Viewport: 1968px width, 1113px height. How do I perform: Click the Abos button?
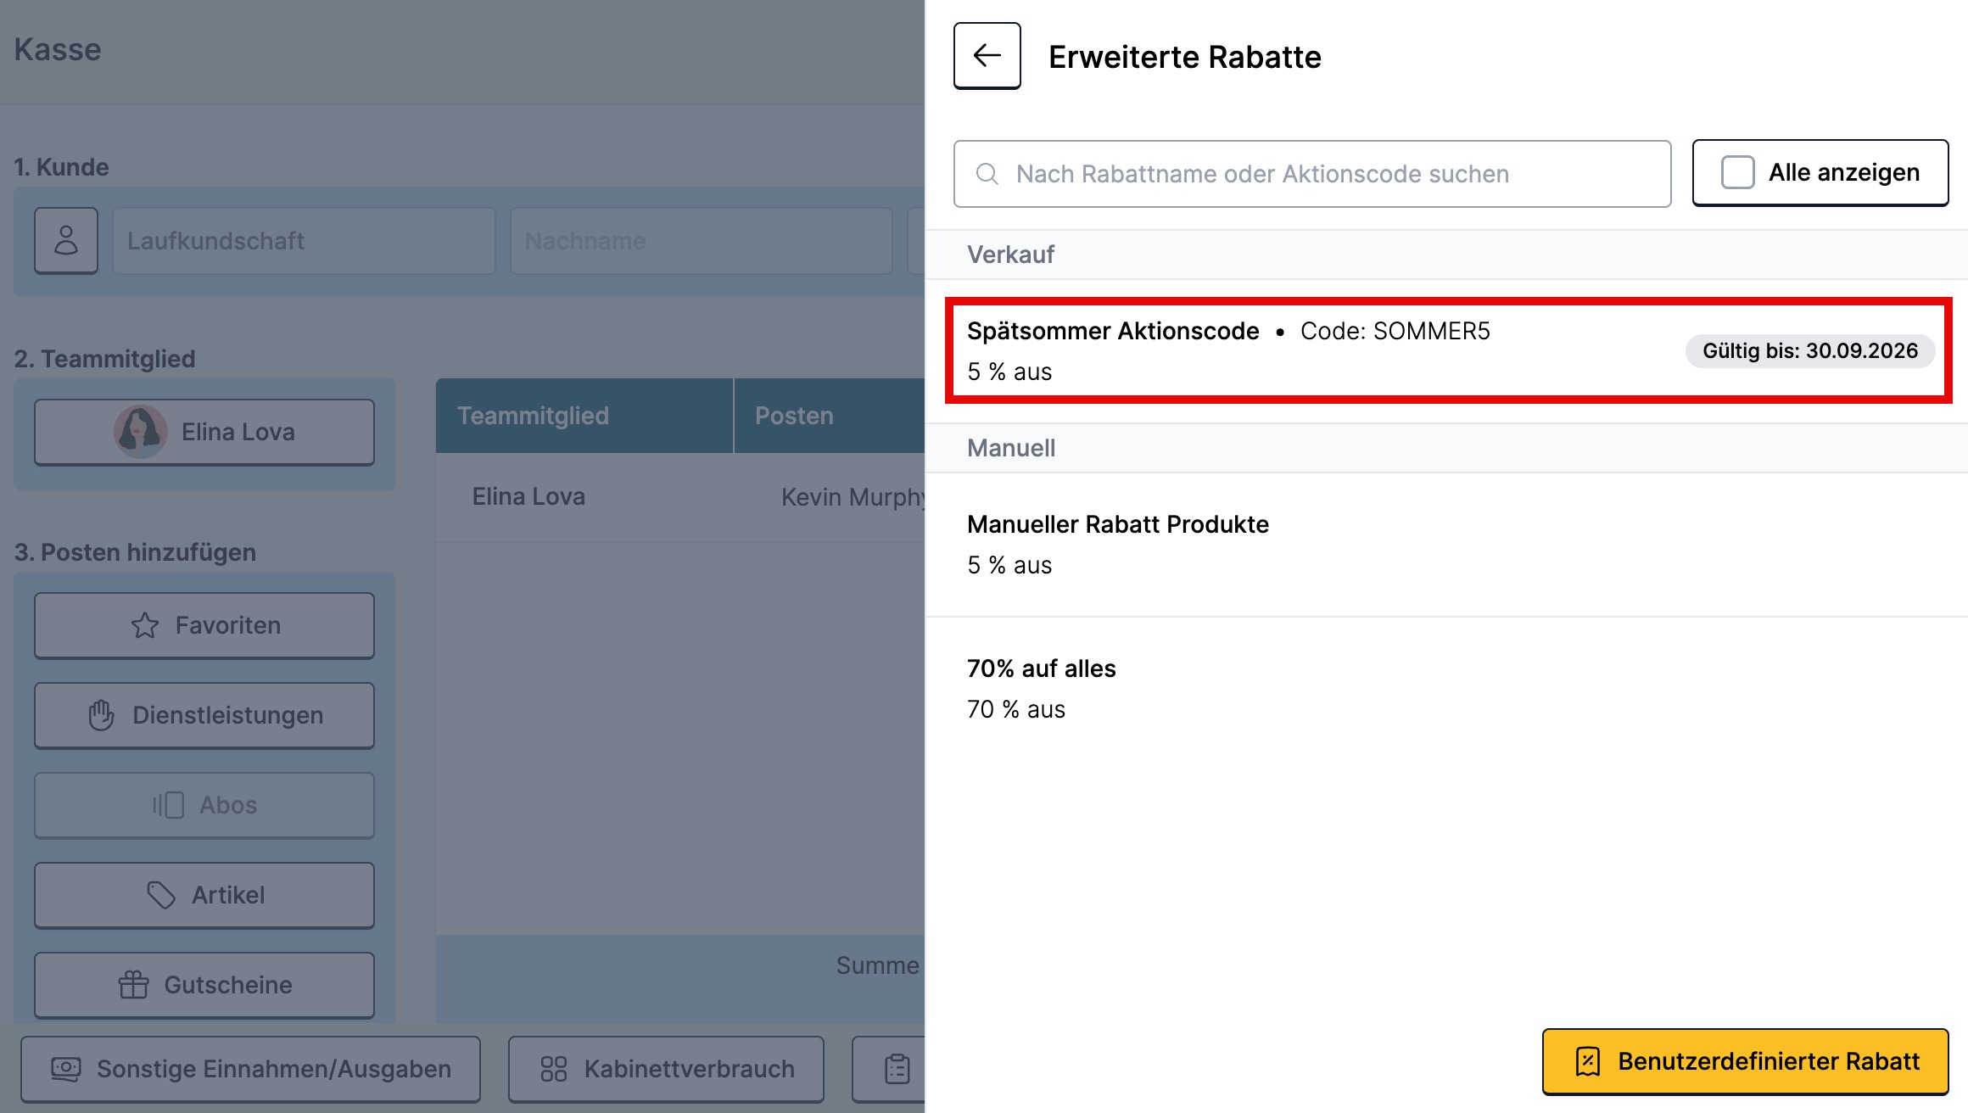(204, 805)
